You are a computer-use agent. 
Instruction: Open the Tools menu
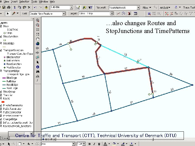[34, 2]
